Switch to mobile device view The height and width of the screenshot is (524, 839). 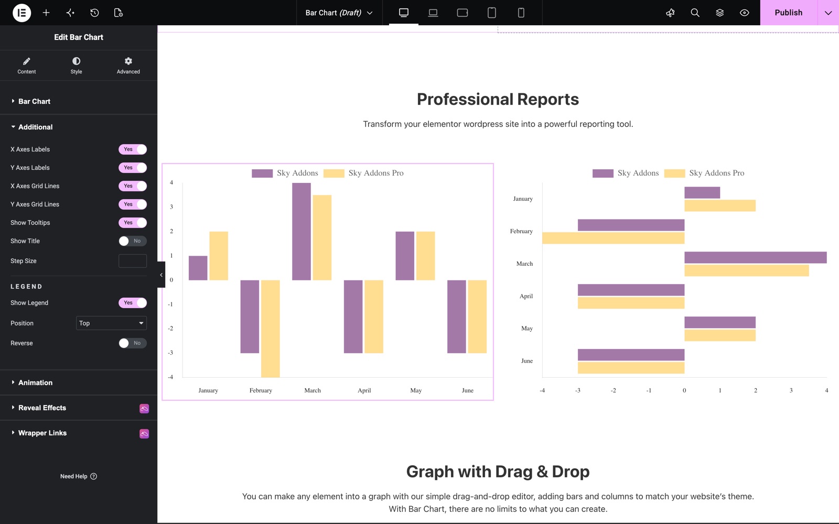coord(521,13)
